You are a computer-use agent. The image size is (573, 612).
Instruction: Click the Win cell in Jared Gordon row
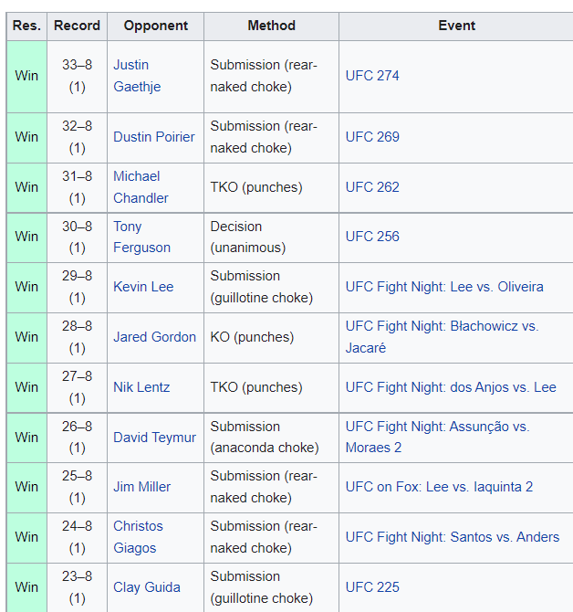26,337
